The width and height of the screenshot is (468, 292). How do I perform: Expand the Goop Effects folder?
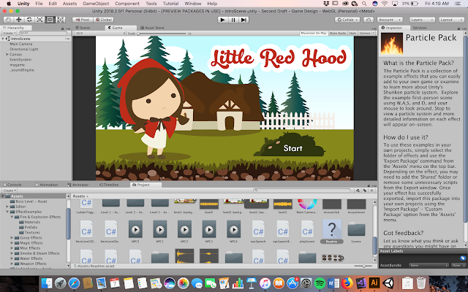pos(12,238)
